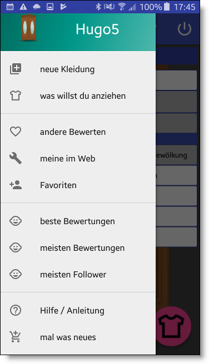Image resolution: width=209 pixels, height=364 pixels.
Task: Tap the Hugo5 username header
Action: click(97, 29)
